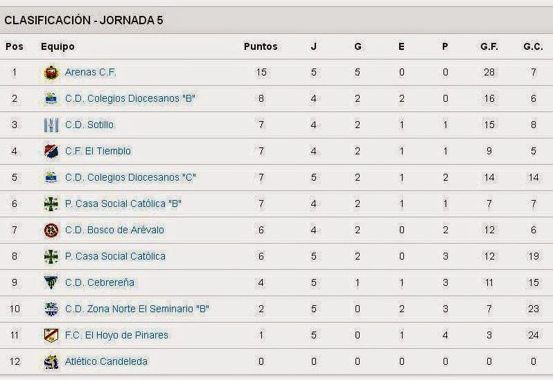The height and width of the screenshot is (380, 553).
Task: Select the Puntos column header
Action: point(261,46)
